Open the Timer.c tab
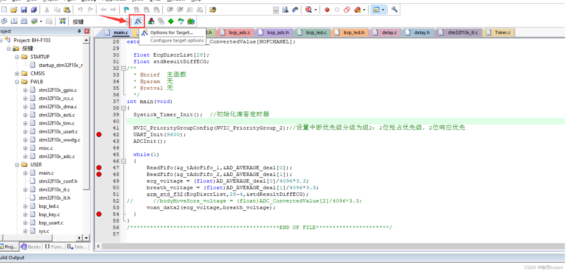This screenshot has width=567, height=272. tap(499, 32)
